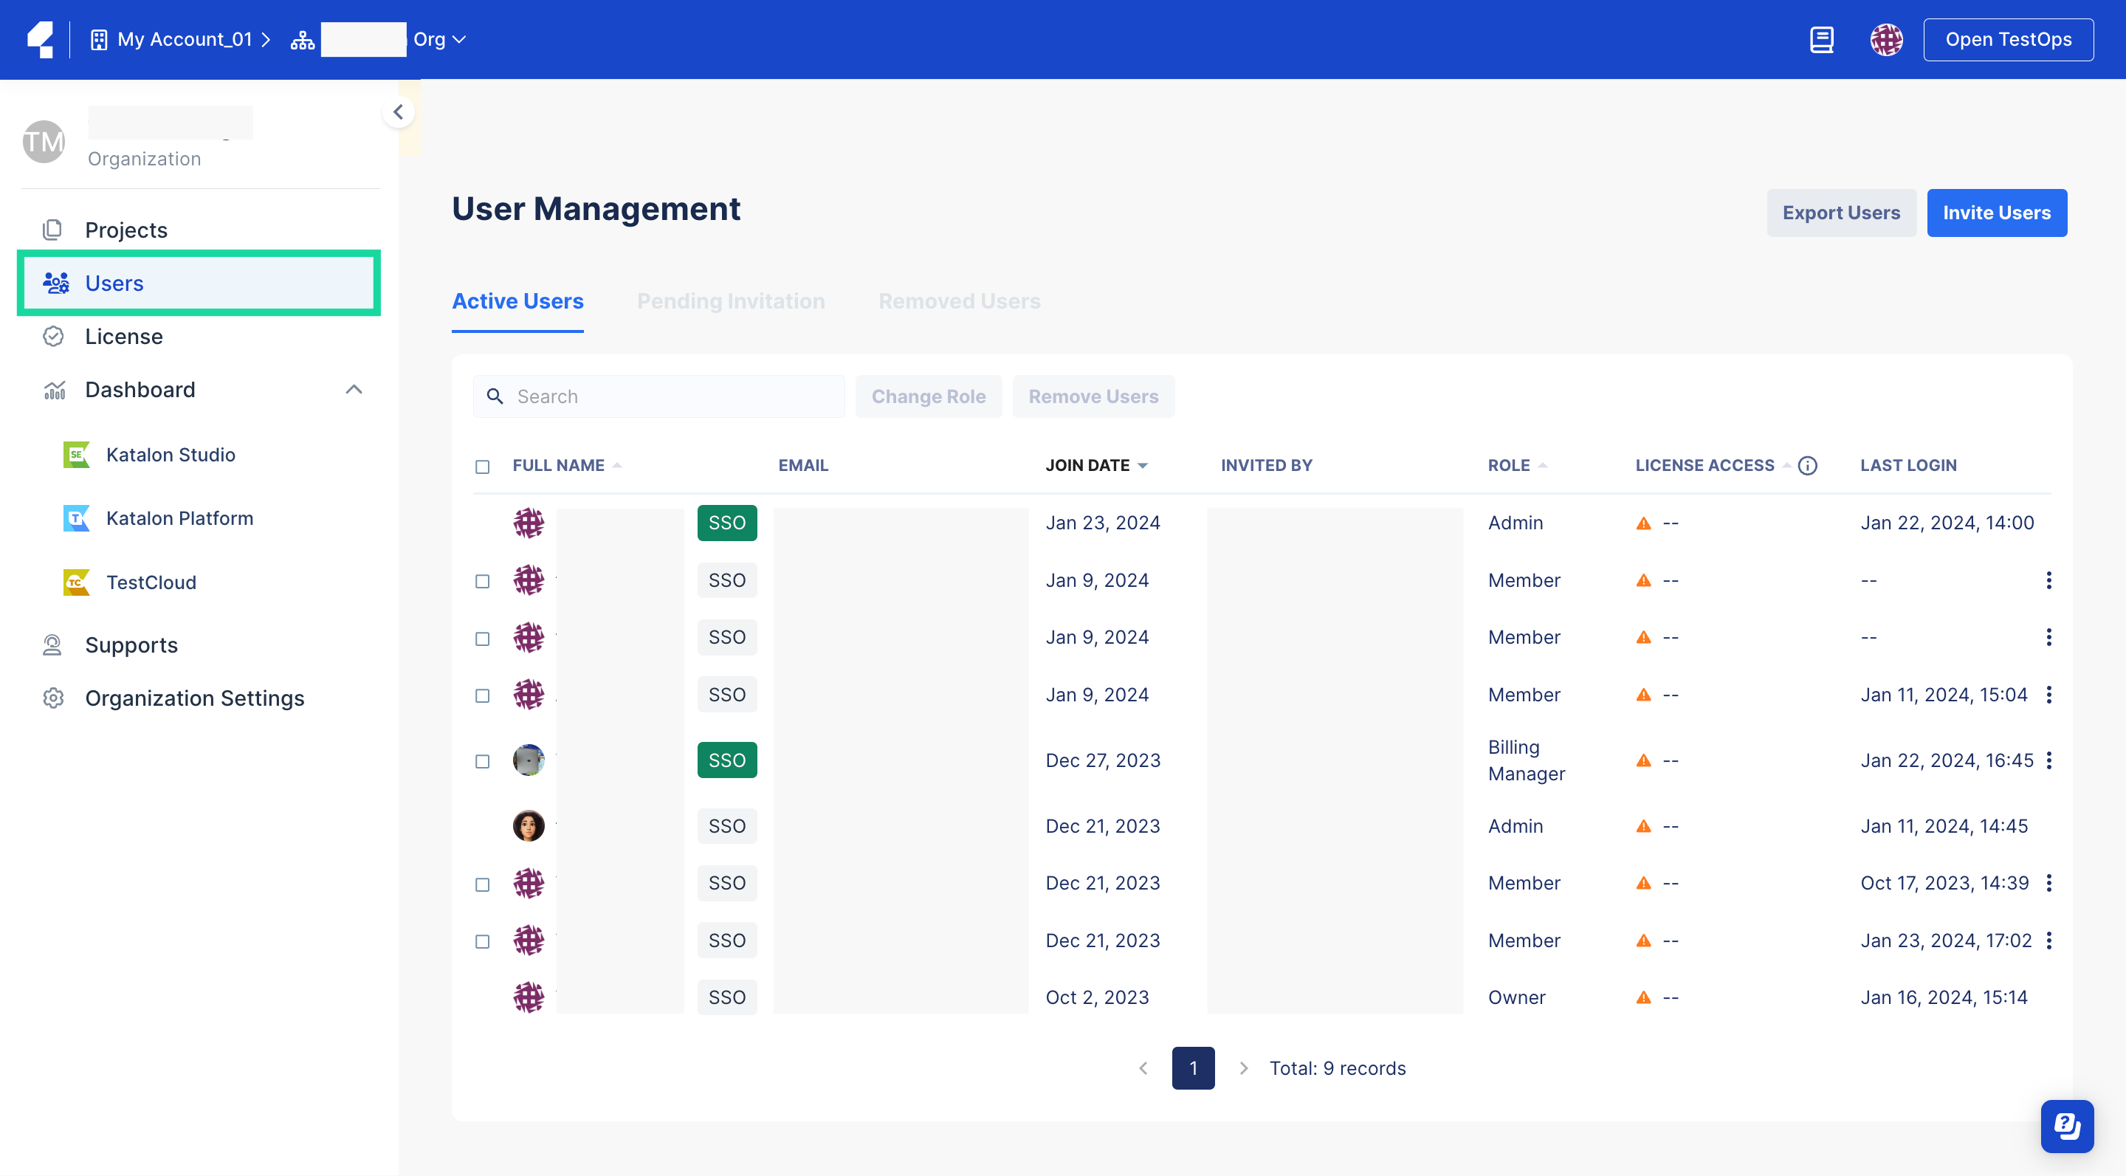Select the Katalon Platform sidebar icon
The image size is (2126, 1176).
[75, 517]
